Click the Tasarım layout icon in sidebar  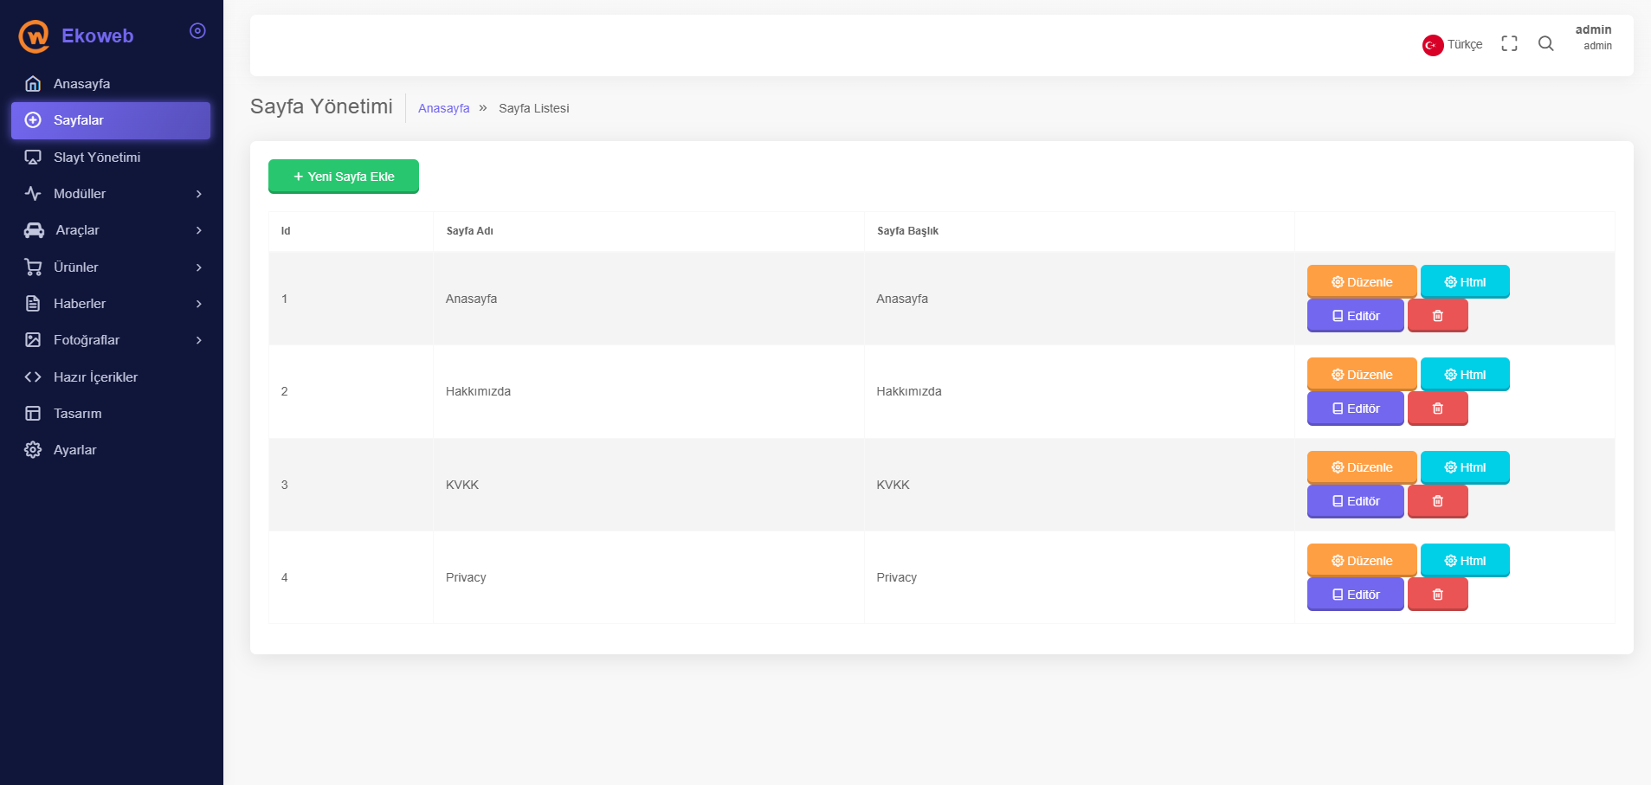pyautogui.click(x=33, y=414)
